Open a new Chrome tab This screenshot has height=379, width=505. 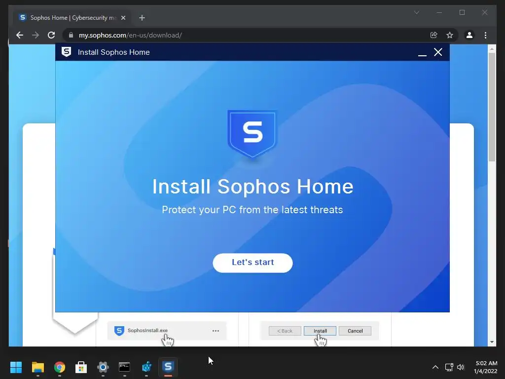(142, 18)
